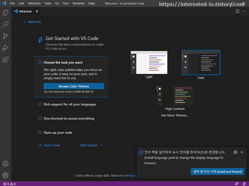
Task: Collapse 'Choose the look you want' heading
Action: (x=63, y=62)
